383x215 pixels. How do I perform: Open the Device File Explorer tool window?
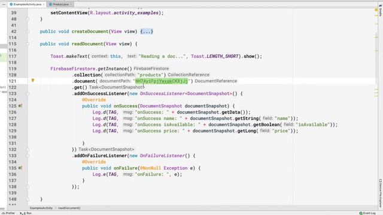[381, 193]
